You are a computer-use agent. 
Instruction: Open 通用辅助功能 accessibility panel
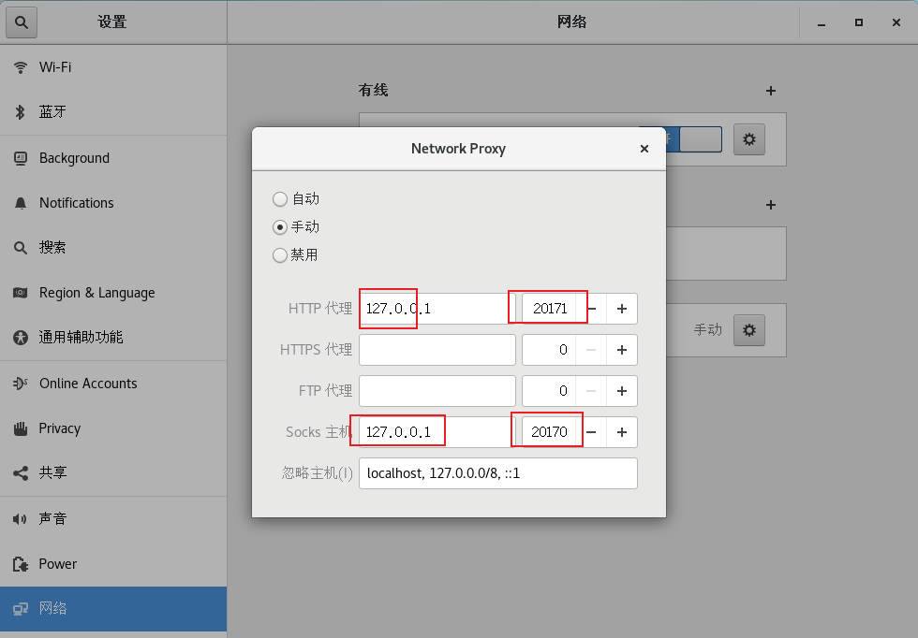[113, 338]
